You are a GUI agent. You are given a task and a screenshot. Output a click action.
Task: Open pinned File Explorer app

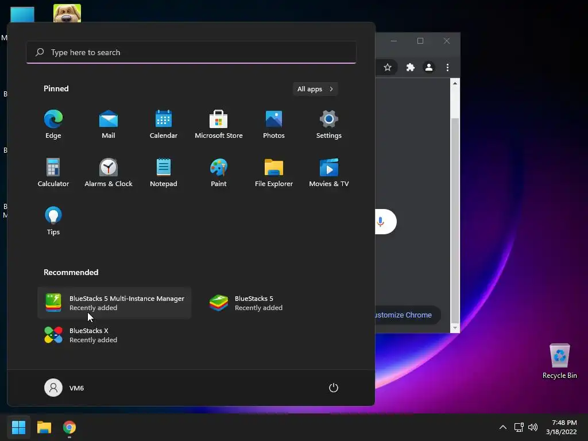tap(274, 172)
